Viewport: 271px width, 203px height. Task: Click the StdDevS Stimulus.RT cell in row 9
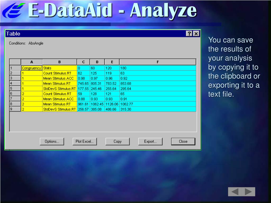pos(60,109)
